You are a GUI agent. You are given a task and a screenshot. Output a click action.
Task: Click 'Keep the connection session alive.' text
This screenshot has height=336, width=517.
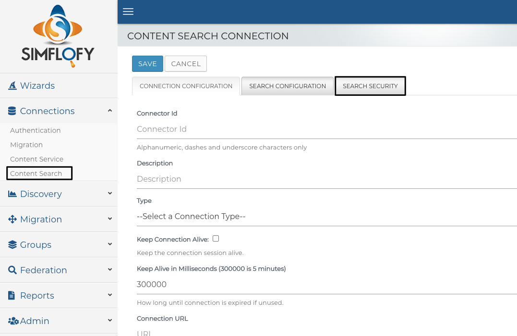click(x=190, y=253)
